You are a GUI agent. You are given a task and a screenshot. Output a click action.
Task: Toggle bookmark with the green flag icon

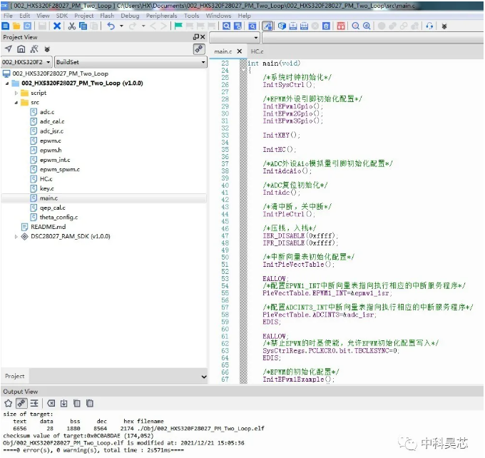[178, 26]
